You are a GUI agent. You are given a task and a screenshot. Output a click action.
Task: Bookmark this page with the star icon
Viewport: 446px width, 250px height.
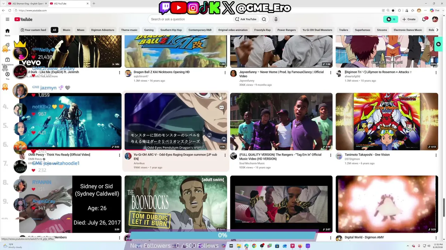point(393,10)
